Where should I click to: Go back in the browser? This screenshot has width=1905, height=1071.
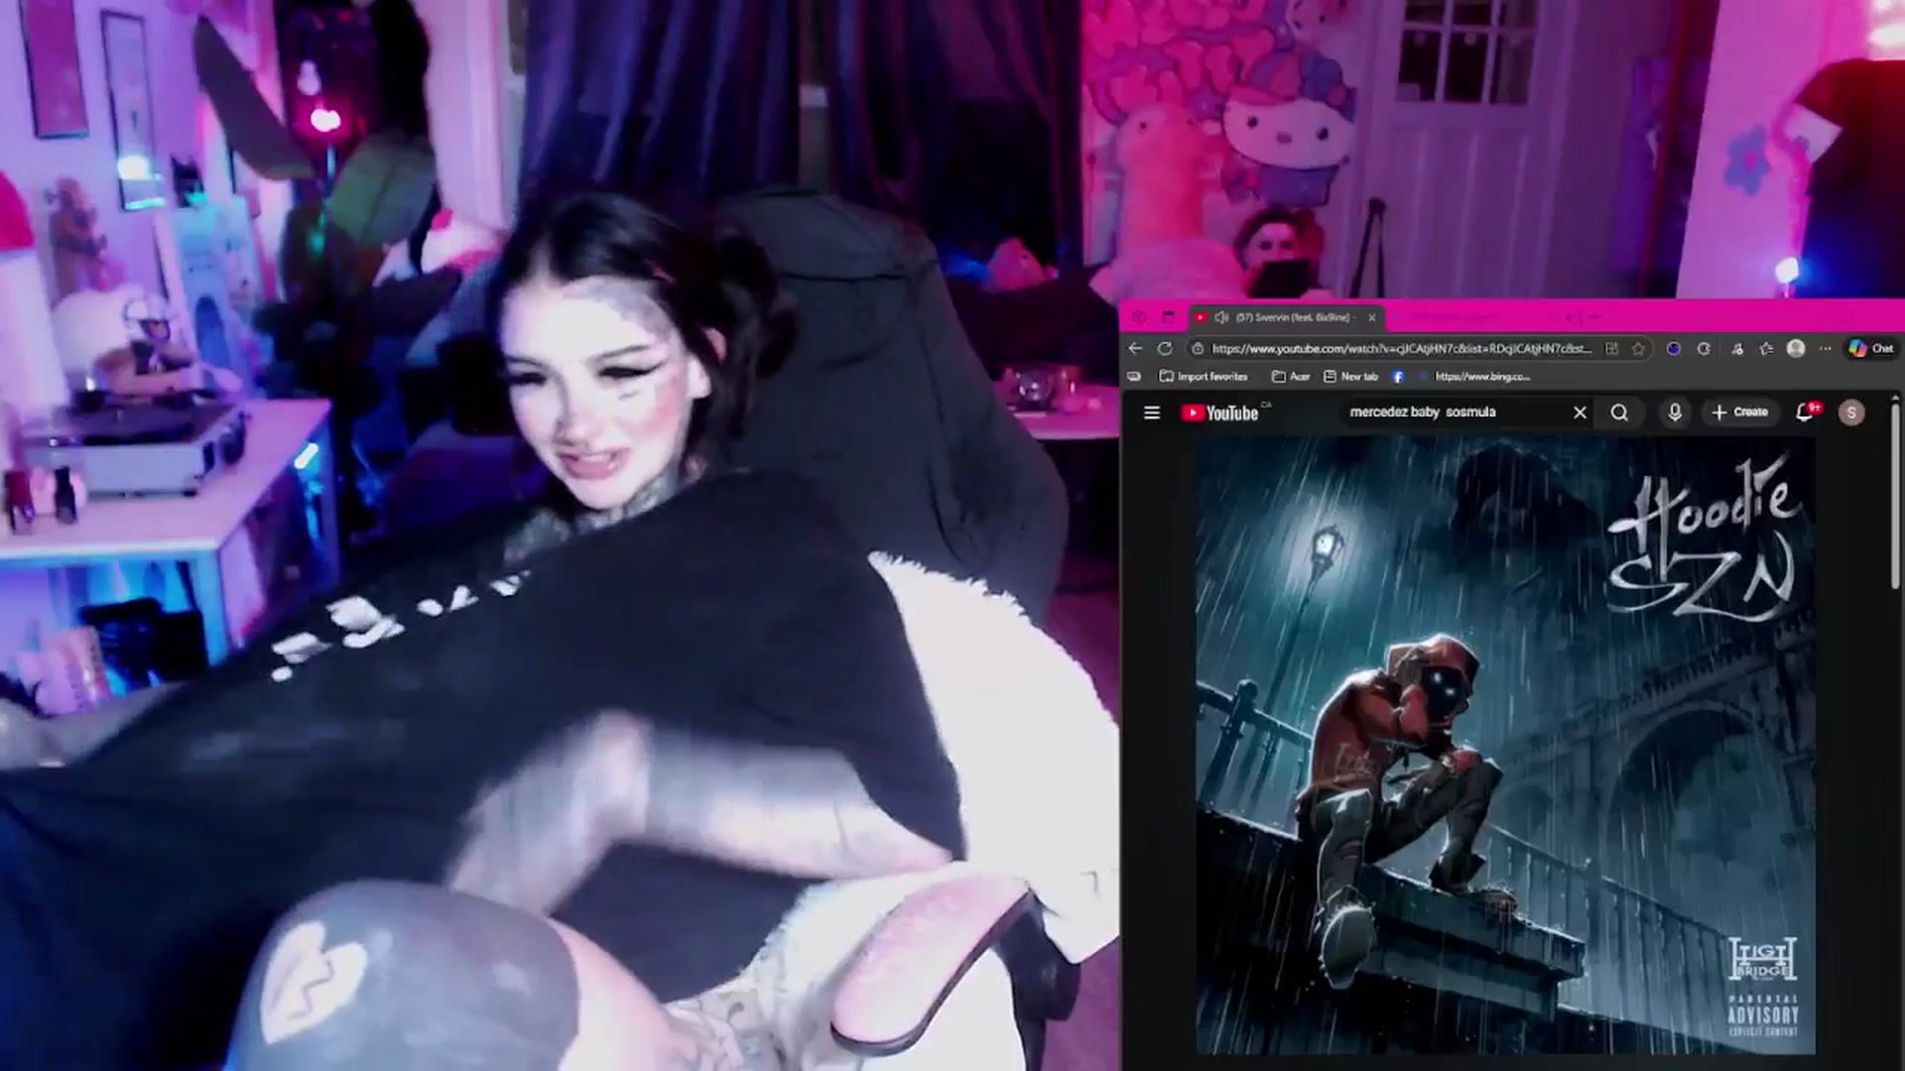pyautogui.click(x=1135, y=349)
